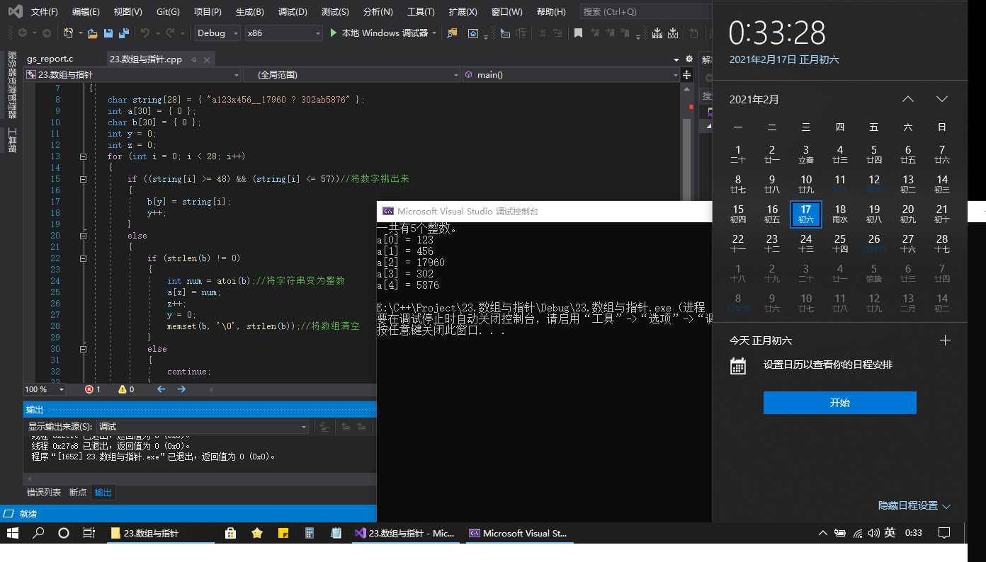Open the 显示输出来源 调试 dropdown
Viewport: 986px width, 562px height.
click(203, 427)
